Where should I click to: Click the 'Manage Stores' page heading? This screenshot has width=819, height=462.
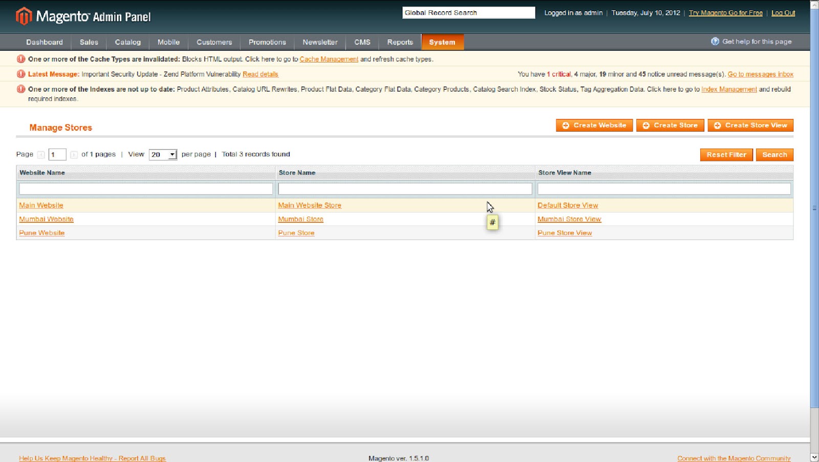click(x=60, y=128)
